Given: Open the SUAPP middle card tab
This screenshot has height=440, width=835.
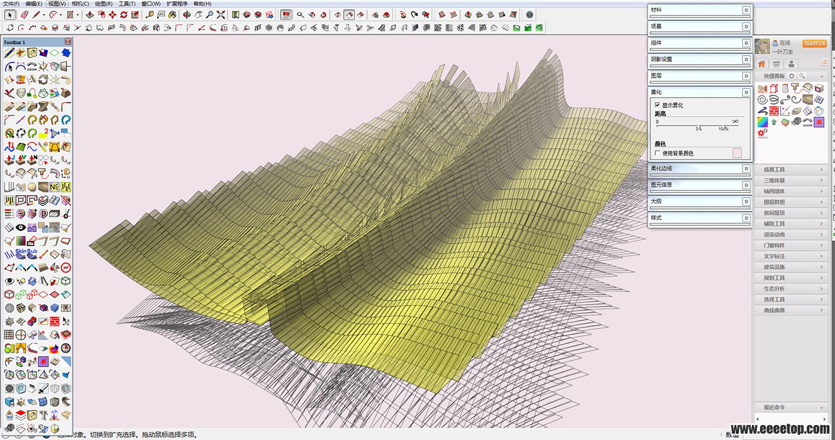Looking at the screenshot, I should [777, 64].
